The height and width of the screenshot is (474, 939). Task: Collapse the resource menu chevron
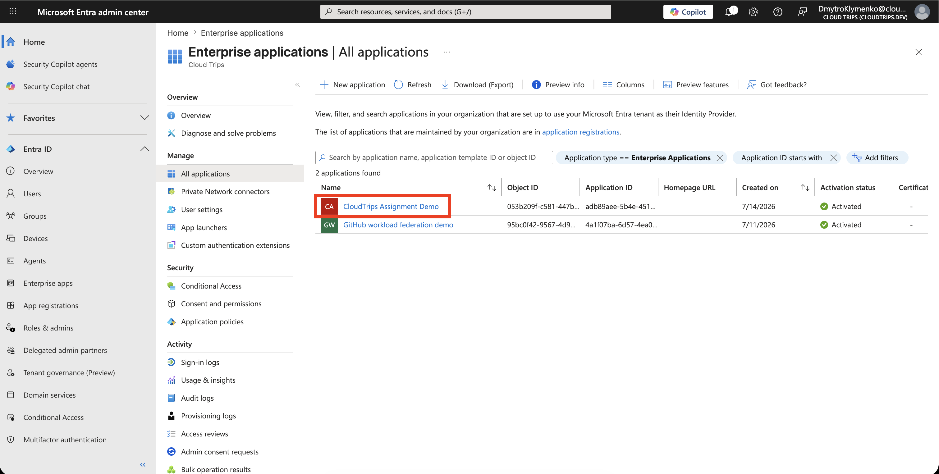click(x=297, y=84)
